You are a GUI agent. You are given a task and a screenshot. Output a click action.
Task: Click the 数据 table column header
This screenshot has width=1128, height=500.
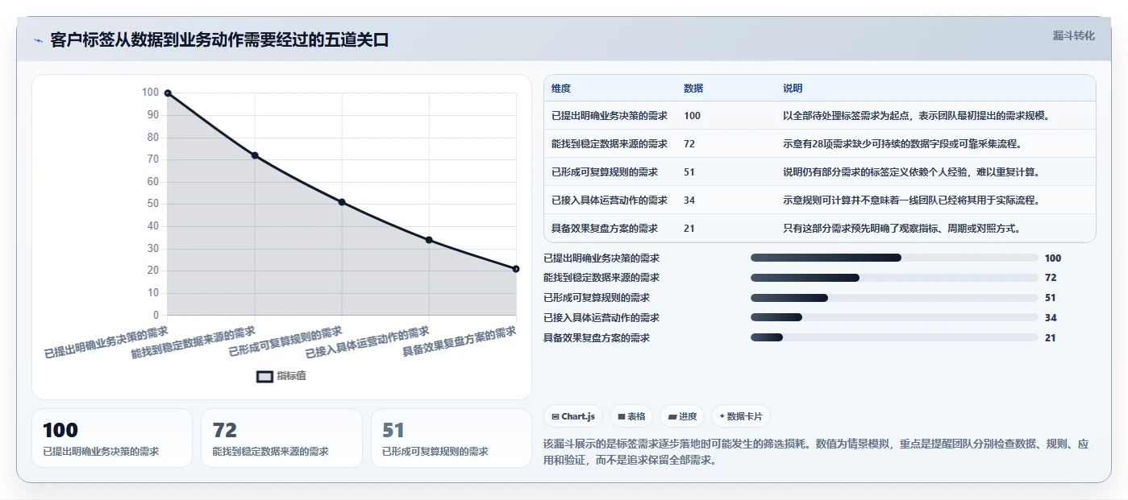693,89
